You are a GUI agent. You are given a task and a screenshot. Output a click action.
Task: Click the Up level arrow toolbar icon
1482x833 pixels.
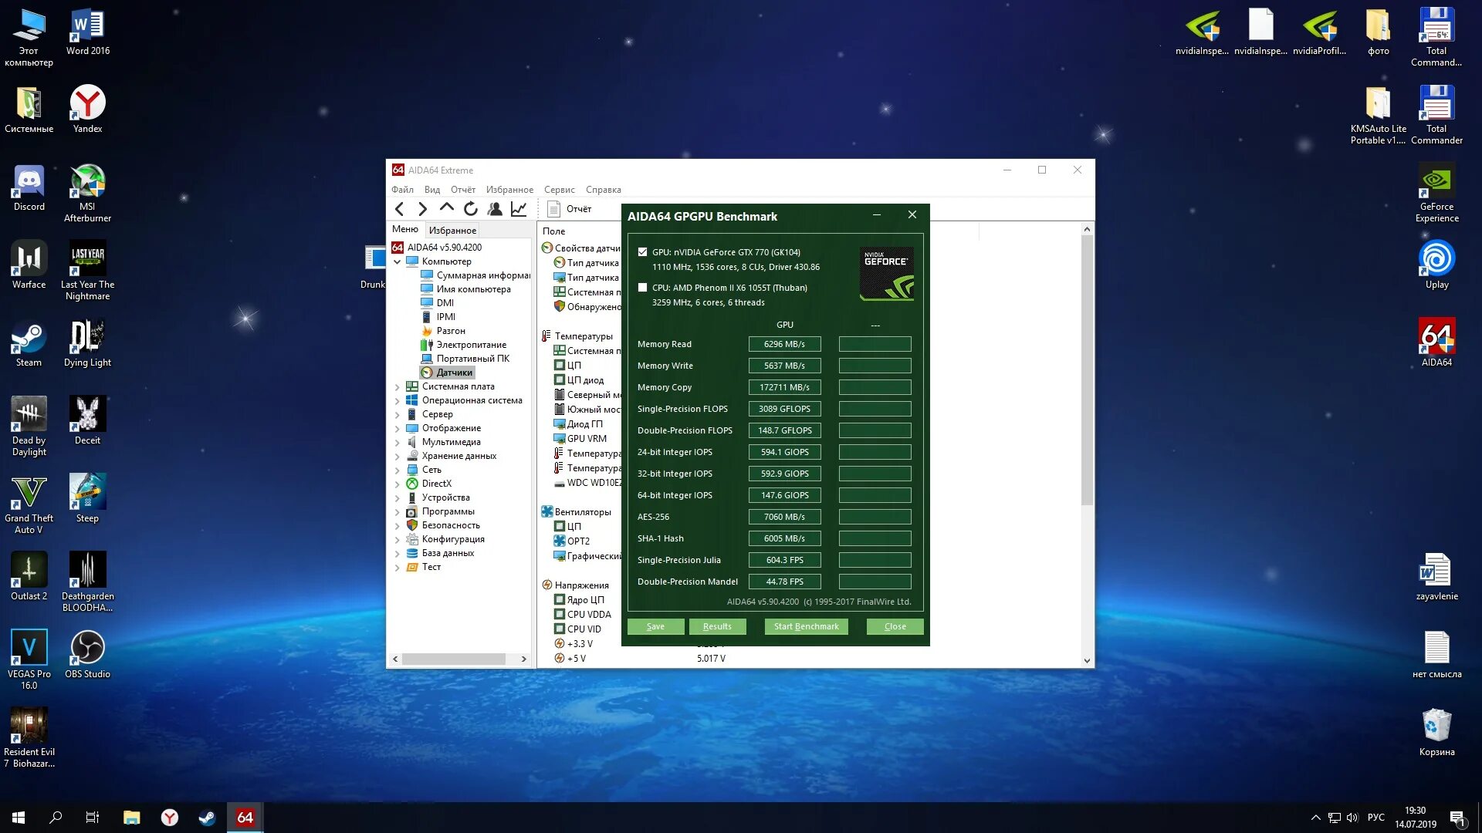[x=446, y=208]
